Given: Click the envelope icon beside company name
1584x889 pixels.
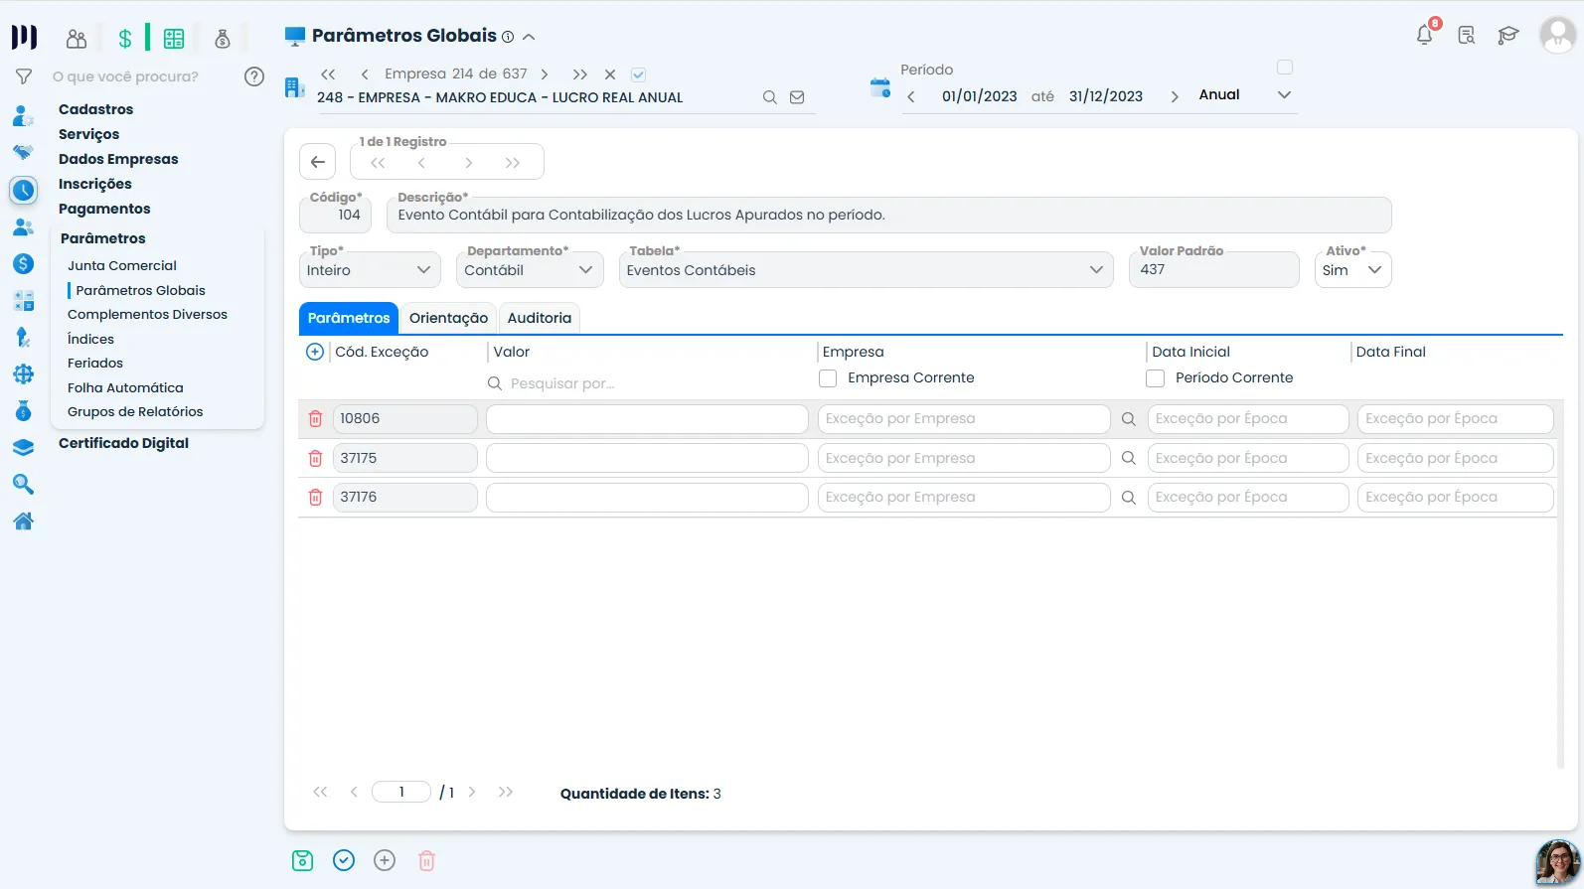Looking at the screenshot, I should pos(797,97).
